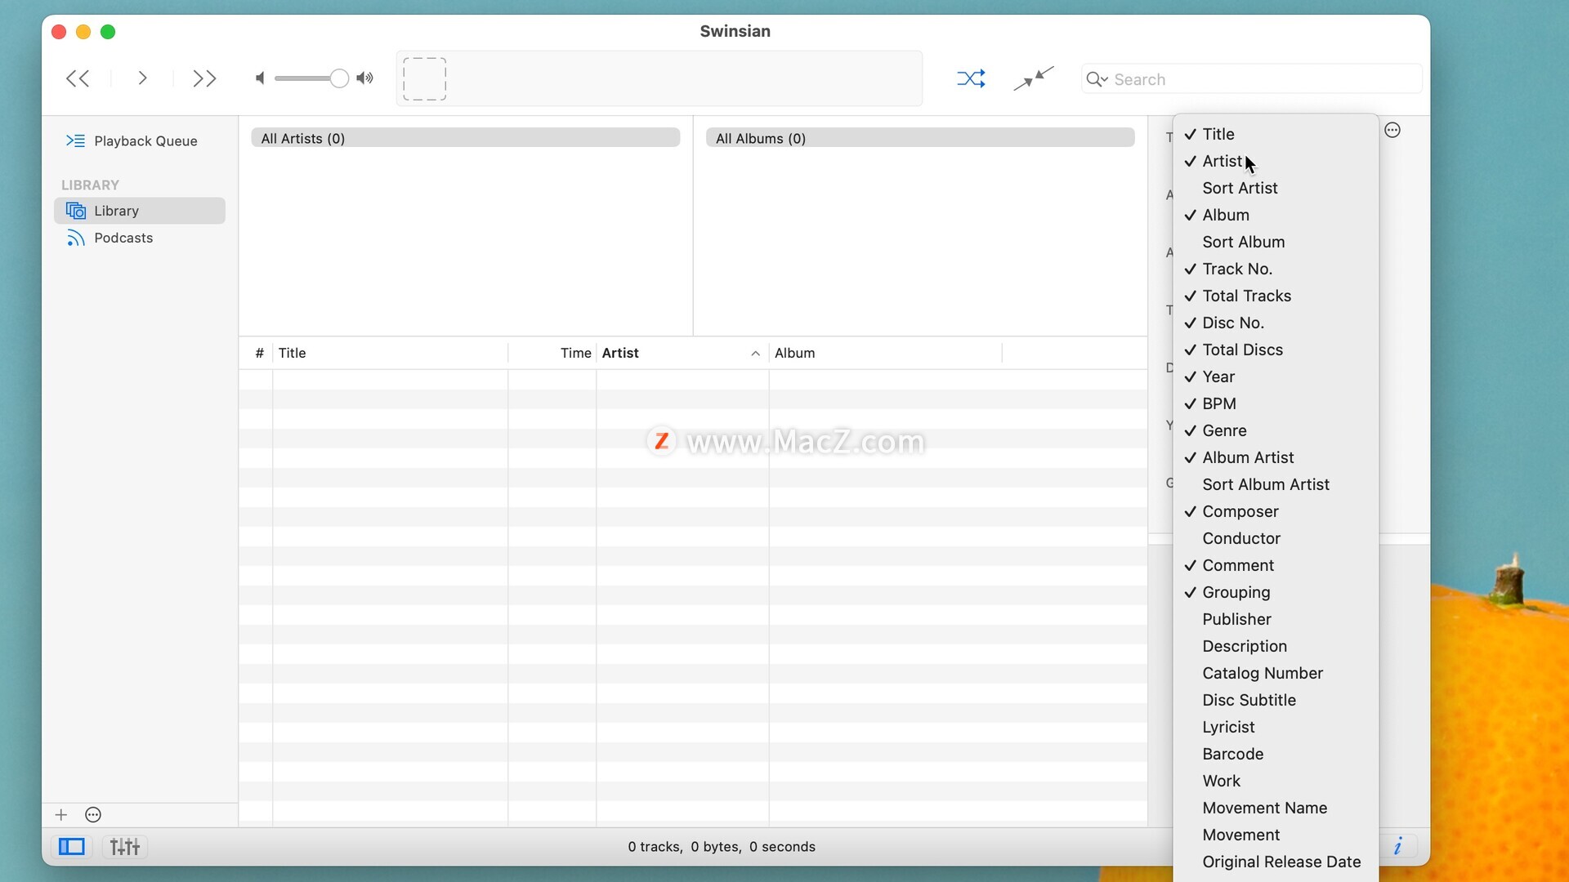Image resolution: width=1569 pixels, height=882 pixels.
Task: Toggle Album Artist field off
Action: click(x=1276, y=457)
